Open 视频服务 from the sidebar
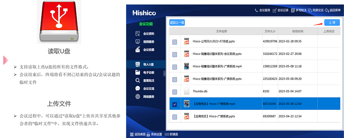 click(149, 42)
